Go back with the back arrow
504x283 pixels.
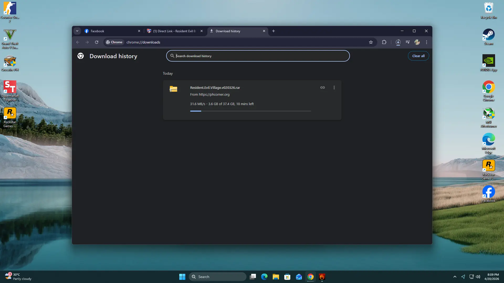[78, 42]
